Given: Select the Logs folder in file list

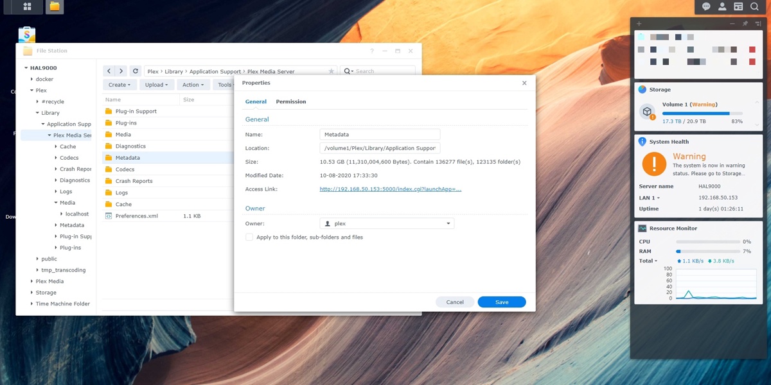Looking at the screenshot, I should pos(168,193).
